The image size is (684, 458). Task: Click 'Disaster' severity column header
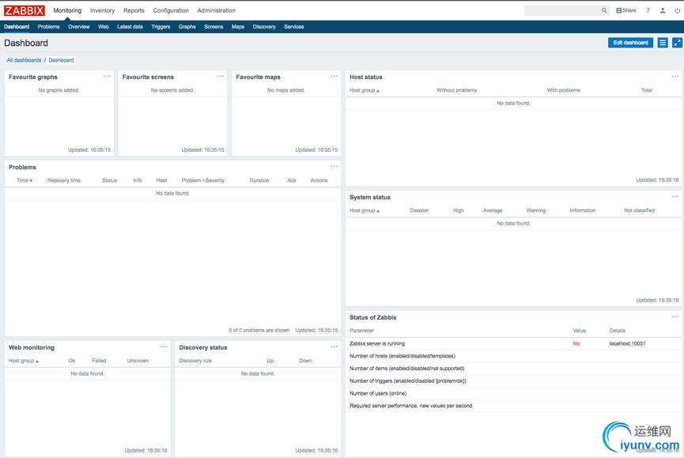point(419,210)
